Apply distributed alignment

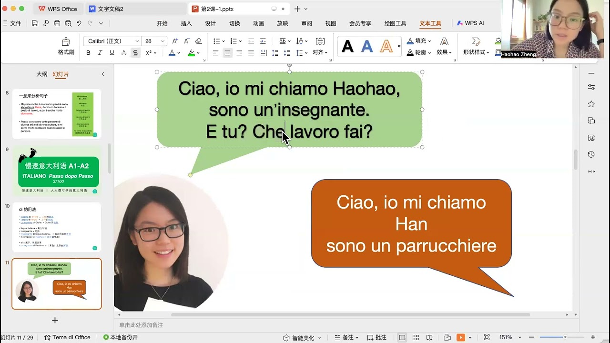pos(263,53)
